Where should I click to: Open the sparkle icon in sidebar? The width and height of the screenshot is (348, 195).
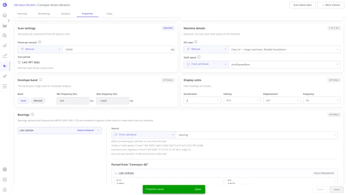5,76
